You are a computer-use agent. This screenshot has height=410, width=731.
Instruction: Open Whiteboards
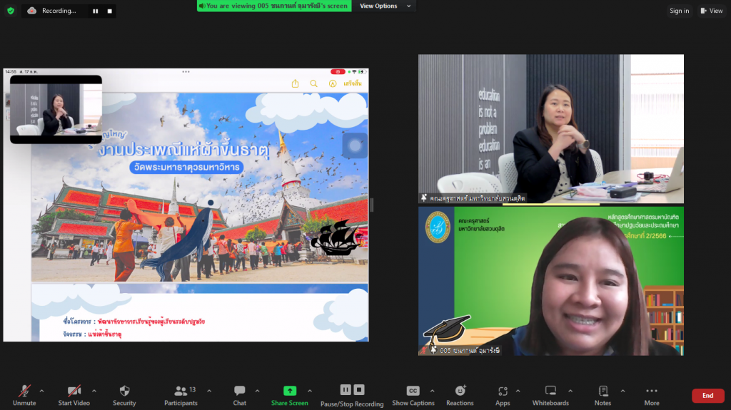550,391
